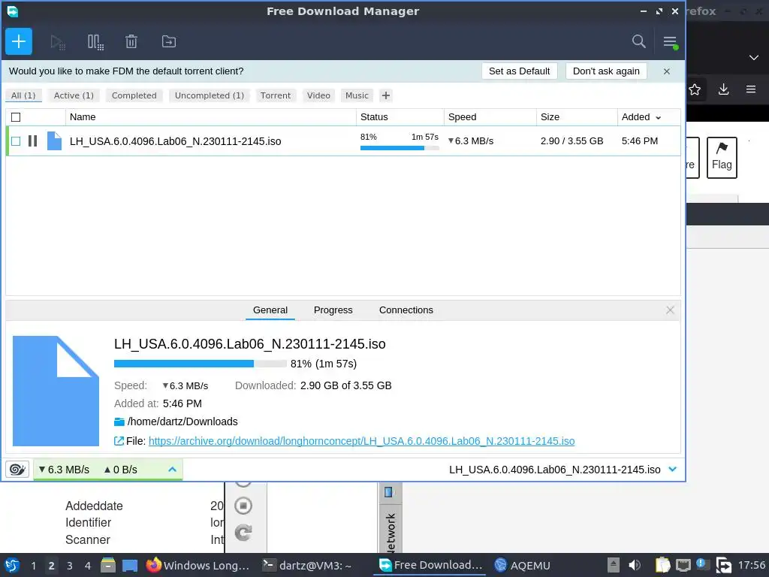The height and width of the screenshot is (577, 769).
Task: Click the Set as Default button
Action: (520, 71)
